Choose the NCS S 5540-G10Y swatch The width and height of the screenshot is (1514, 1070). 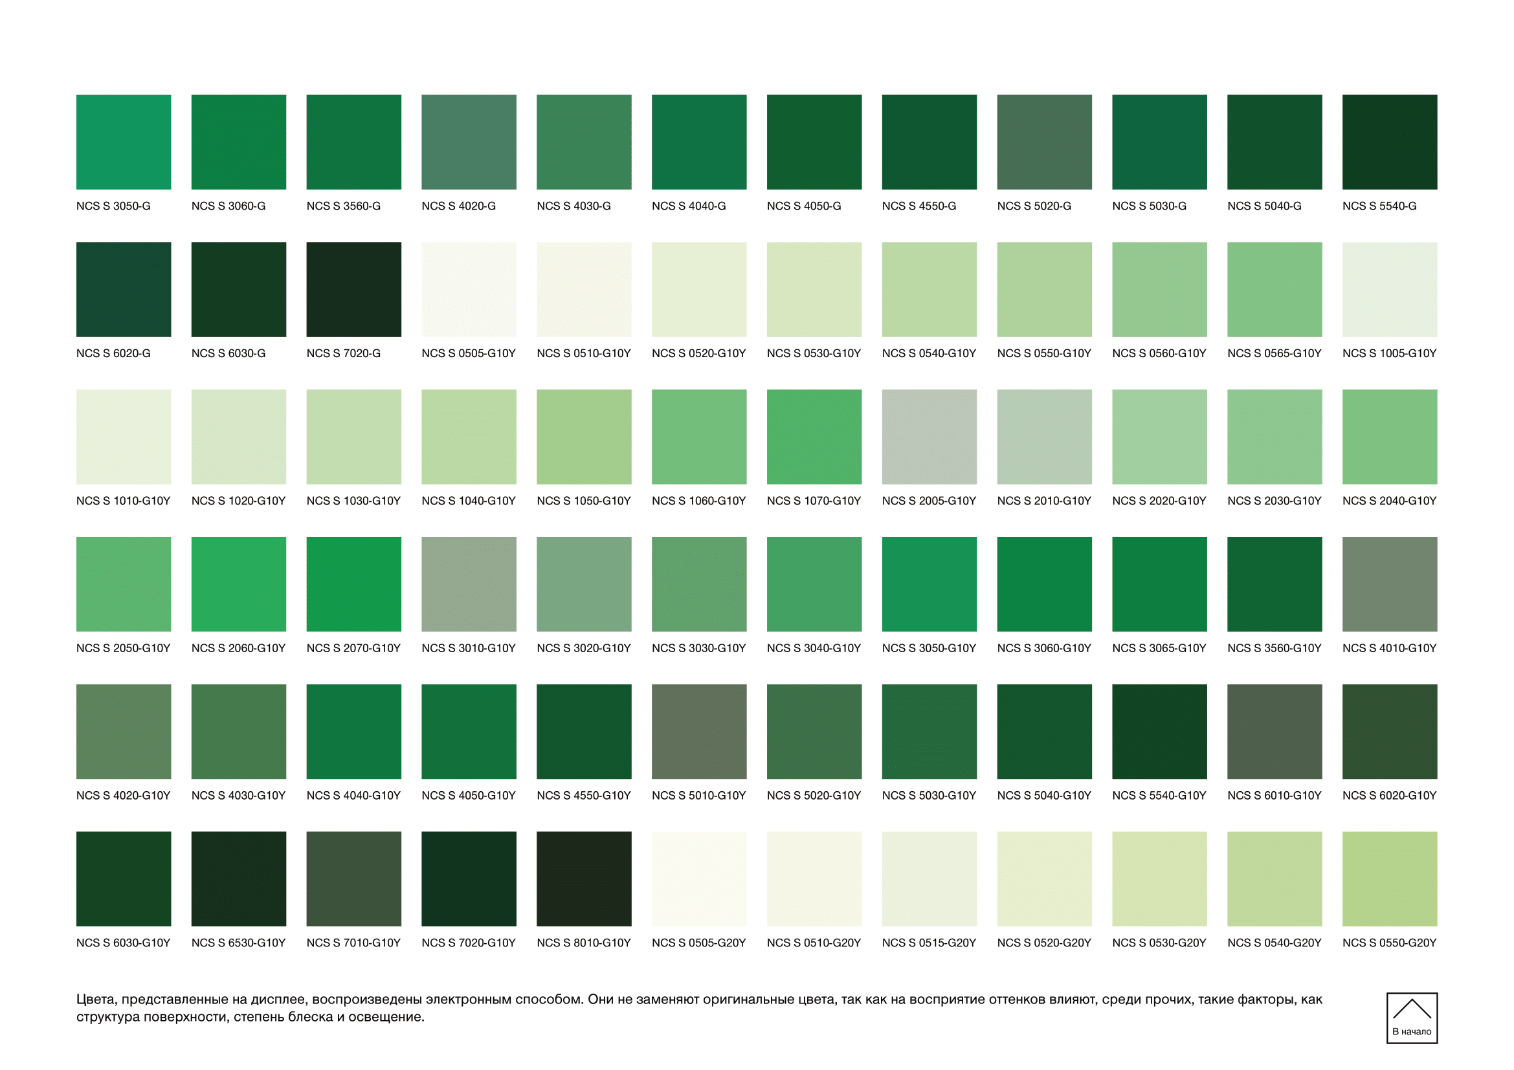[x=1159, y=732]
